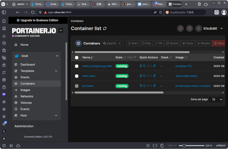228x149 pixels.
Task: Open X web panel in browser sidebar
Action: (4, 131)
